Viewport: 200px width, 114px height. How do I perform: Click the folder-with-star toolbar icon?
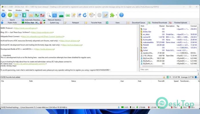click(74, 15)
